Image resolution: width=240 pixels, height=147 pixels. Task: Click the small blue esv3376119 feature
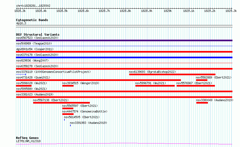point(21,74)
